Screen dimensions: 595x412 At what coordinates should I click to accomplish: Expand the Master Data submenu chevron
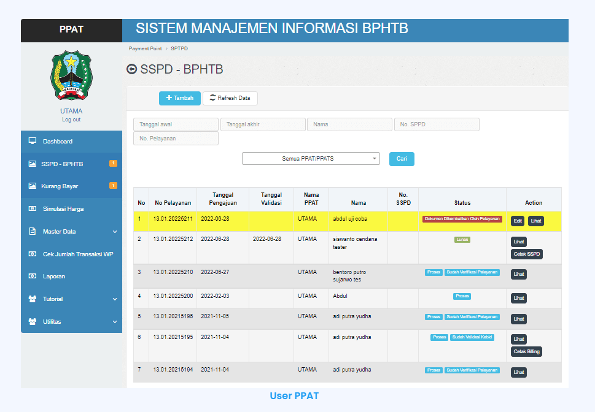coord(115,232)
